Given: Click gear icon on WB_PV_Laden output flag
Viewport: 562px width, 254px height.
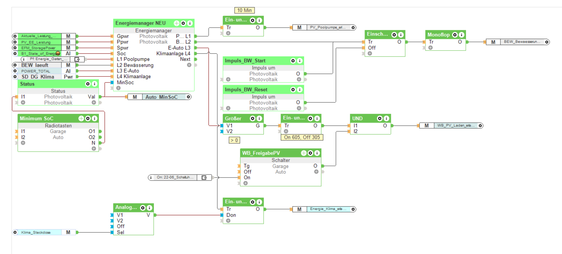Looking at the screenshot, I should pyautogui.click(x=480, y=125).
